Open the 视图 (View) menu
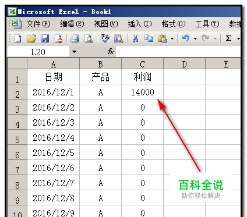The image size is (247, 217). coord(106,24)
